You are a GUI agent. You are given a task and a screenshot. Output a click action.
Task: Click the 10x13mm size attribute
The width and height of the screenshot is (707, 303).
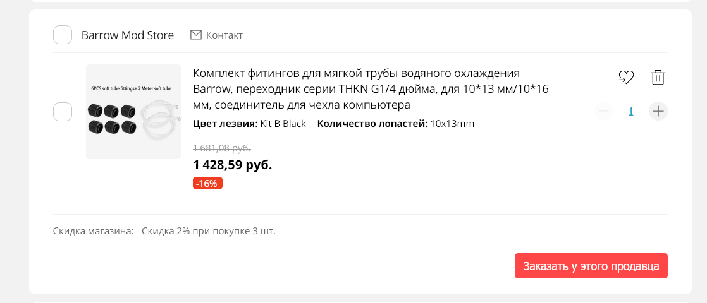[x=452, y=124]
